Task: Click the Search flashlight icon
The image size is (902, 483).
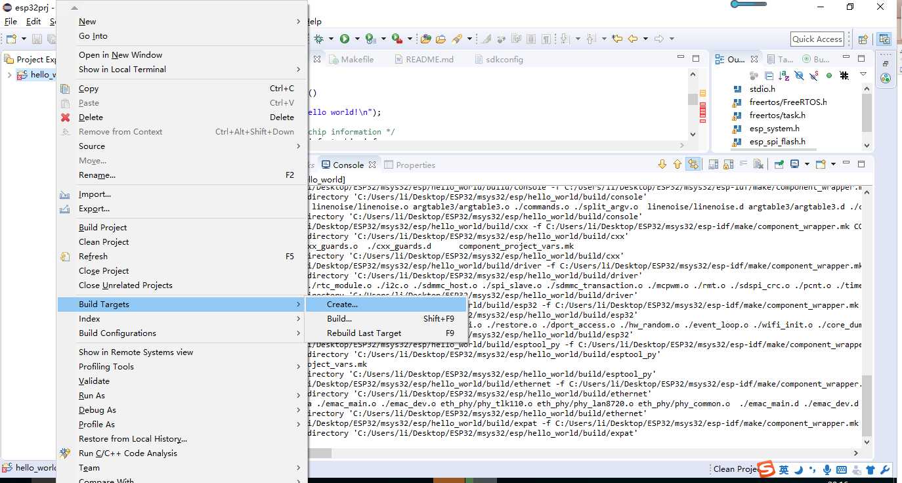Action: pyautogui.click(x=456, y=39)
